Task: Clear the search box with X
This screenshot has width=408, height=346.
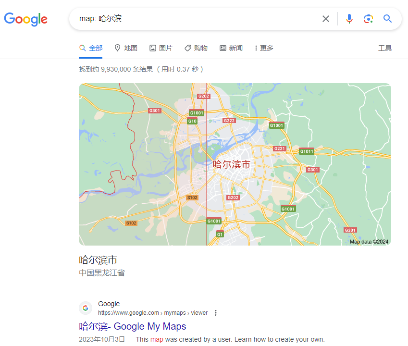Action: coord(326,19)
